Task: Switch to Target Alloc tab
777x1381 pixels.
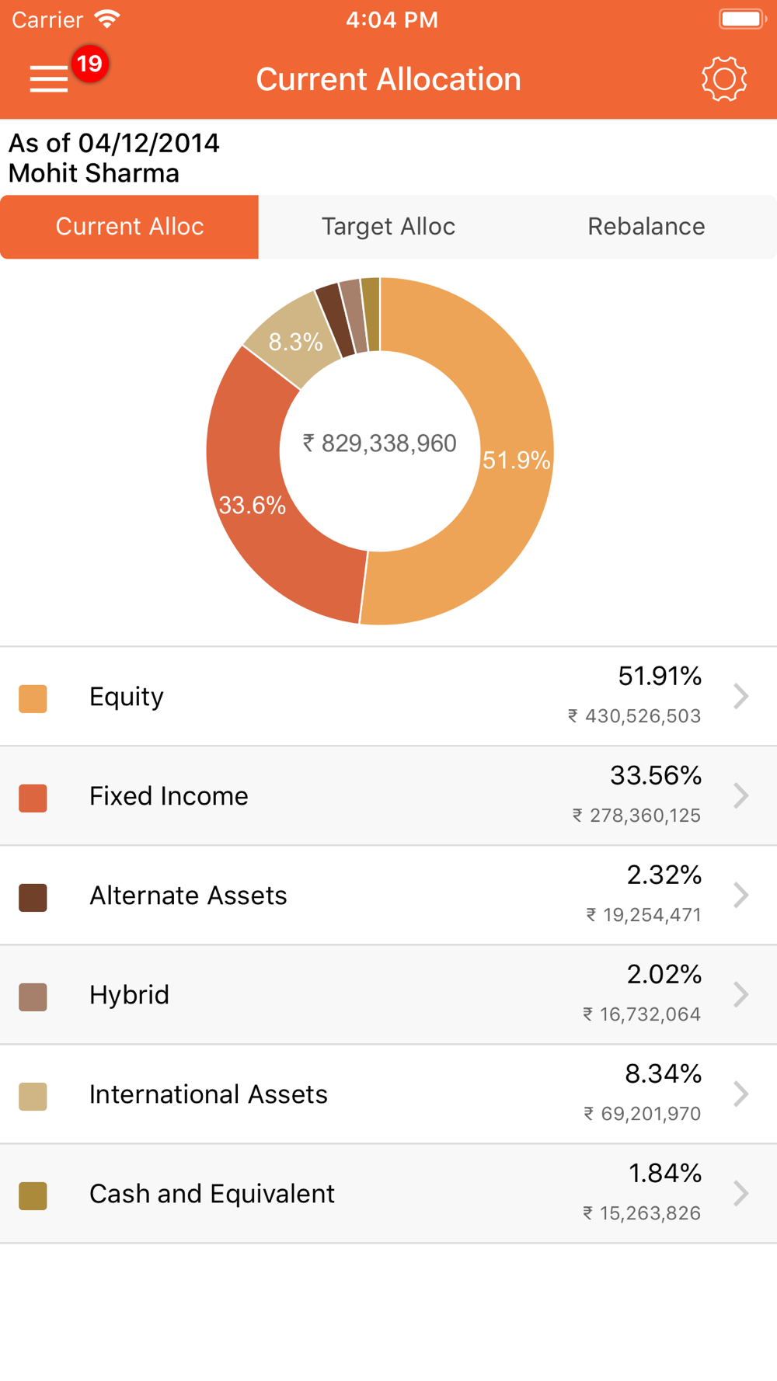Action: [388, 227]
